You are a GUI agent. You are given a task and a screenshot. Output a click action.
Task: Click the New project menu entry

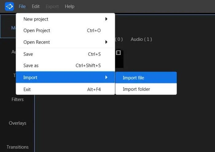pyautogui.click(x=36, y=19)
